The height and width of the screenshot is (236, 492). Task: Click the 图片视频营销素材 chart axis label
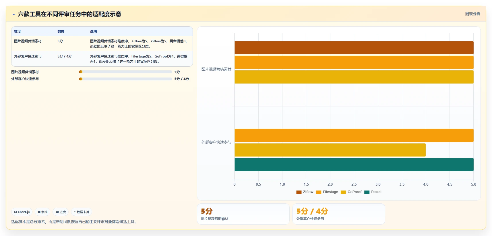[x=216, y=69]
